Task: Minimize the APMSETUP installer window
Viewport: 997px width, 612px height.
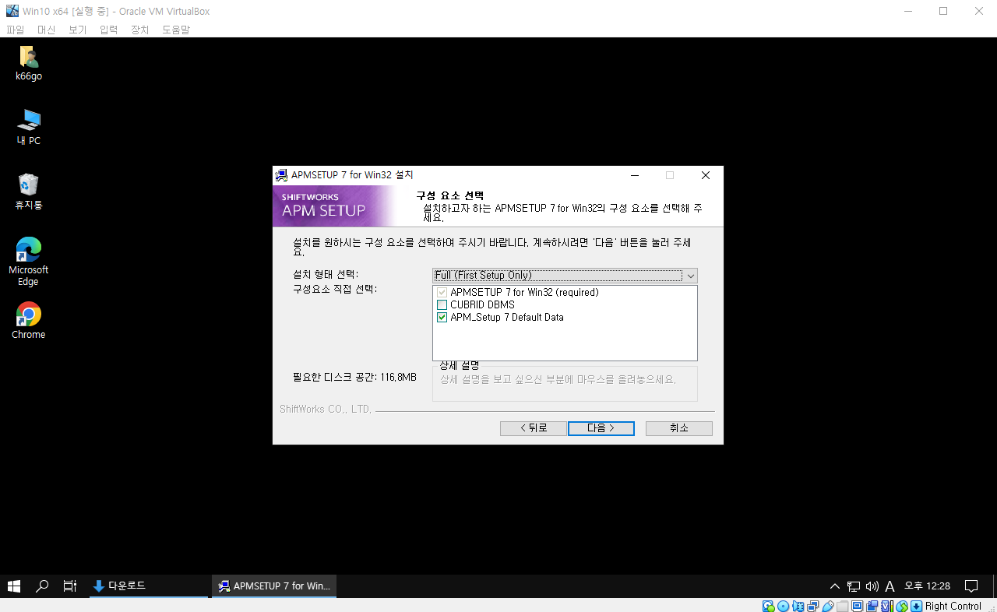Action: click(x=635, y=175)
